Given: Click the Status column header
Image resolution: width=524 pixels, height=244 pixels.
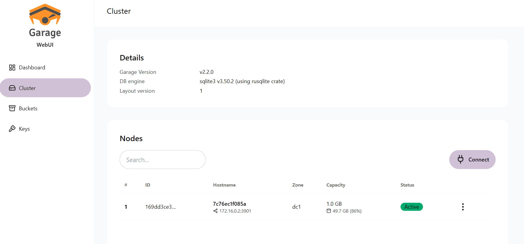Looking at the screenshot, I should 407,185.
